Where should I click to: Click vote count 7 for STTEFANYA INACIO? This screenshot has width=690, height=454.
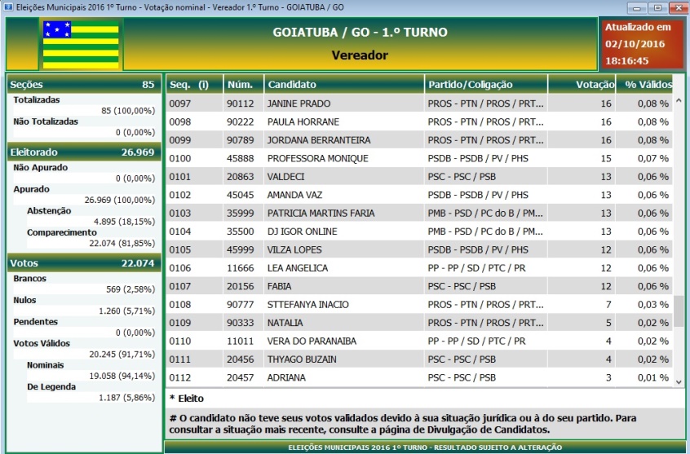(608, 304)
